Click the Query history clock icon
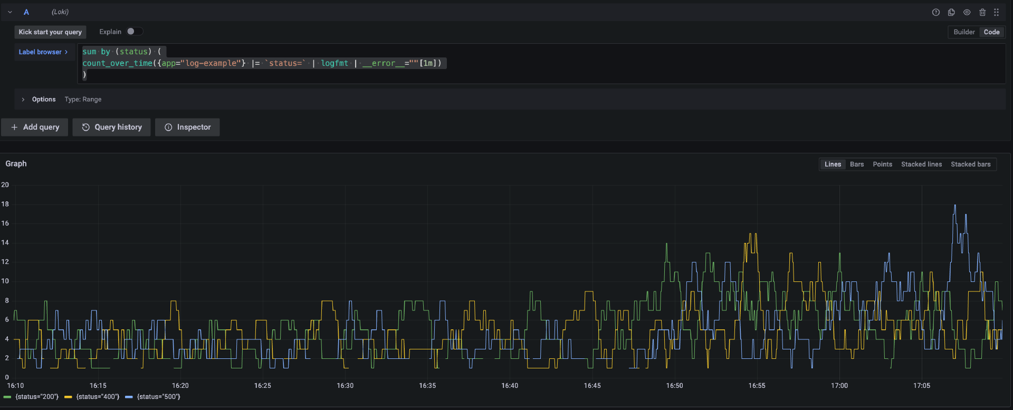Screen dimensions: 1013x410 pos(85,127)
